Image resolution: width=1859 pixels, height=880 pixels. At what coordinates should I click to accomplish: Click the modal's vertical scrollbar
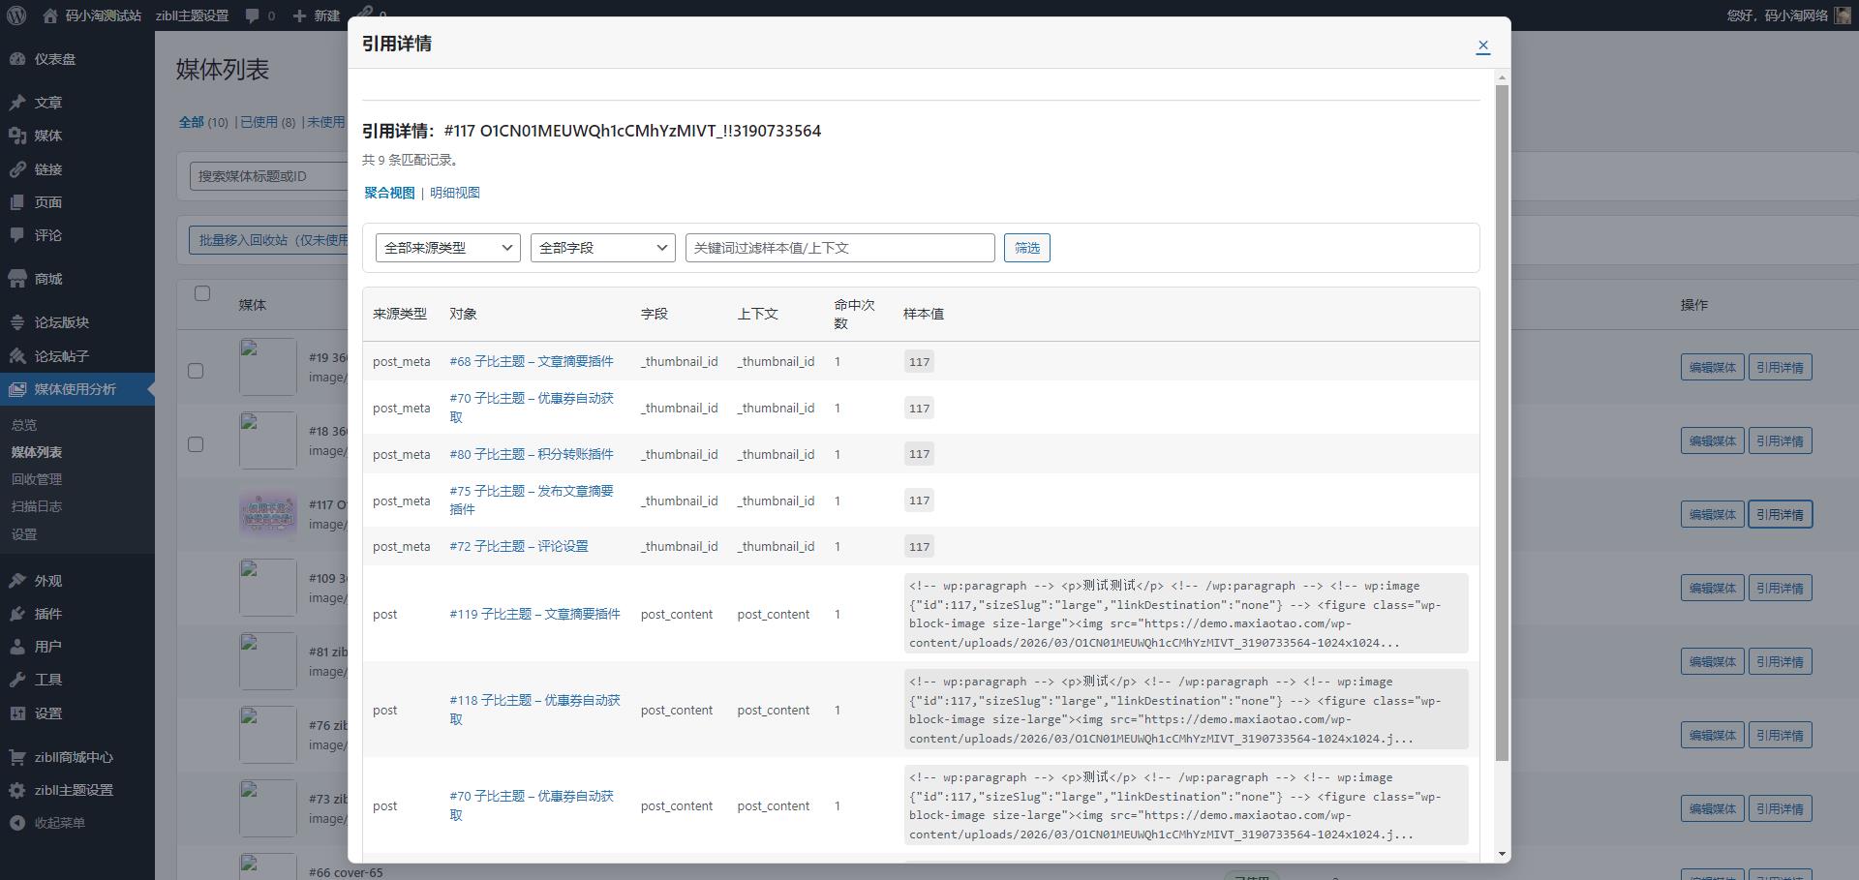1502,422
